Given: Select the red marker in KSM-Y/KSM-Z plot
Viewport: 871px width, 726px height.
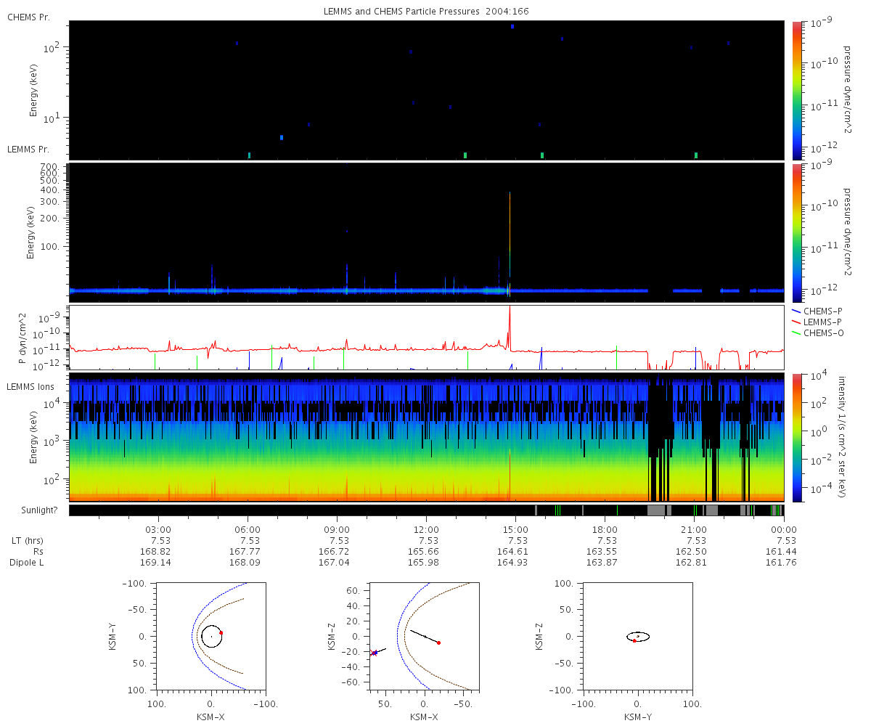Looking at the screenshot, I should tap(634, 640).
